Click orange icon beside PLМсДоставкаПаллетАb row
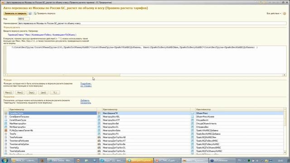290x163 pixels. tap(6, 130)
